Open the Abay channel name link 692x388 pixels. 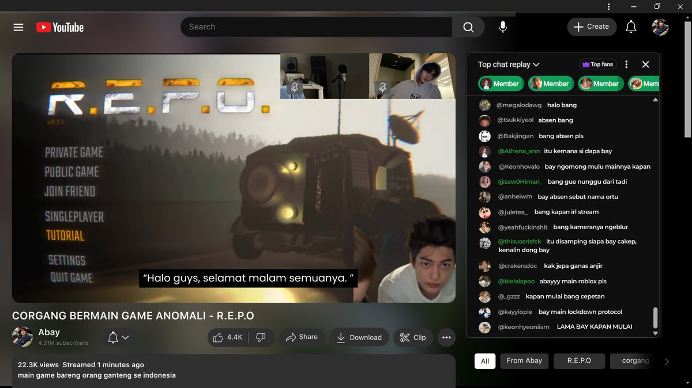point(49,332)
